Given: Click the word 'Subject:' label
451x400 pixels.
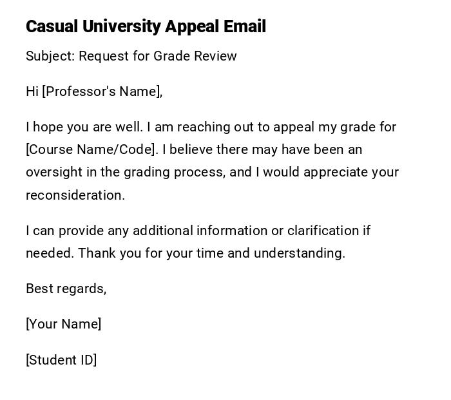Looking at the screenshot, I should point(50,56).
